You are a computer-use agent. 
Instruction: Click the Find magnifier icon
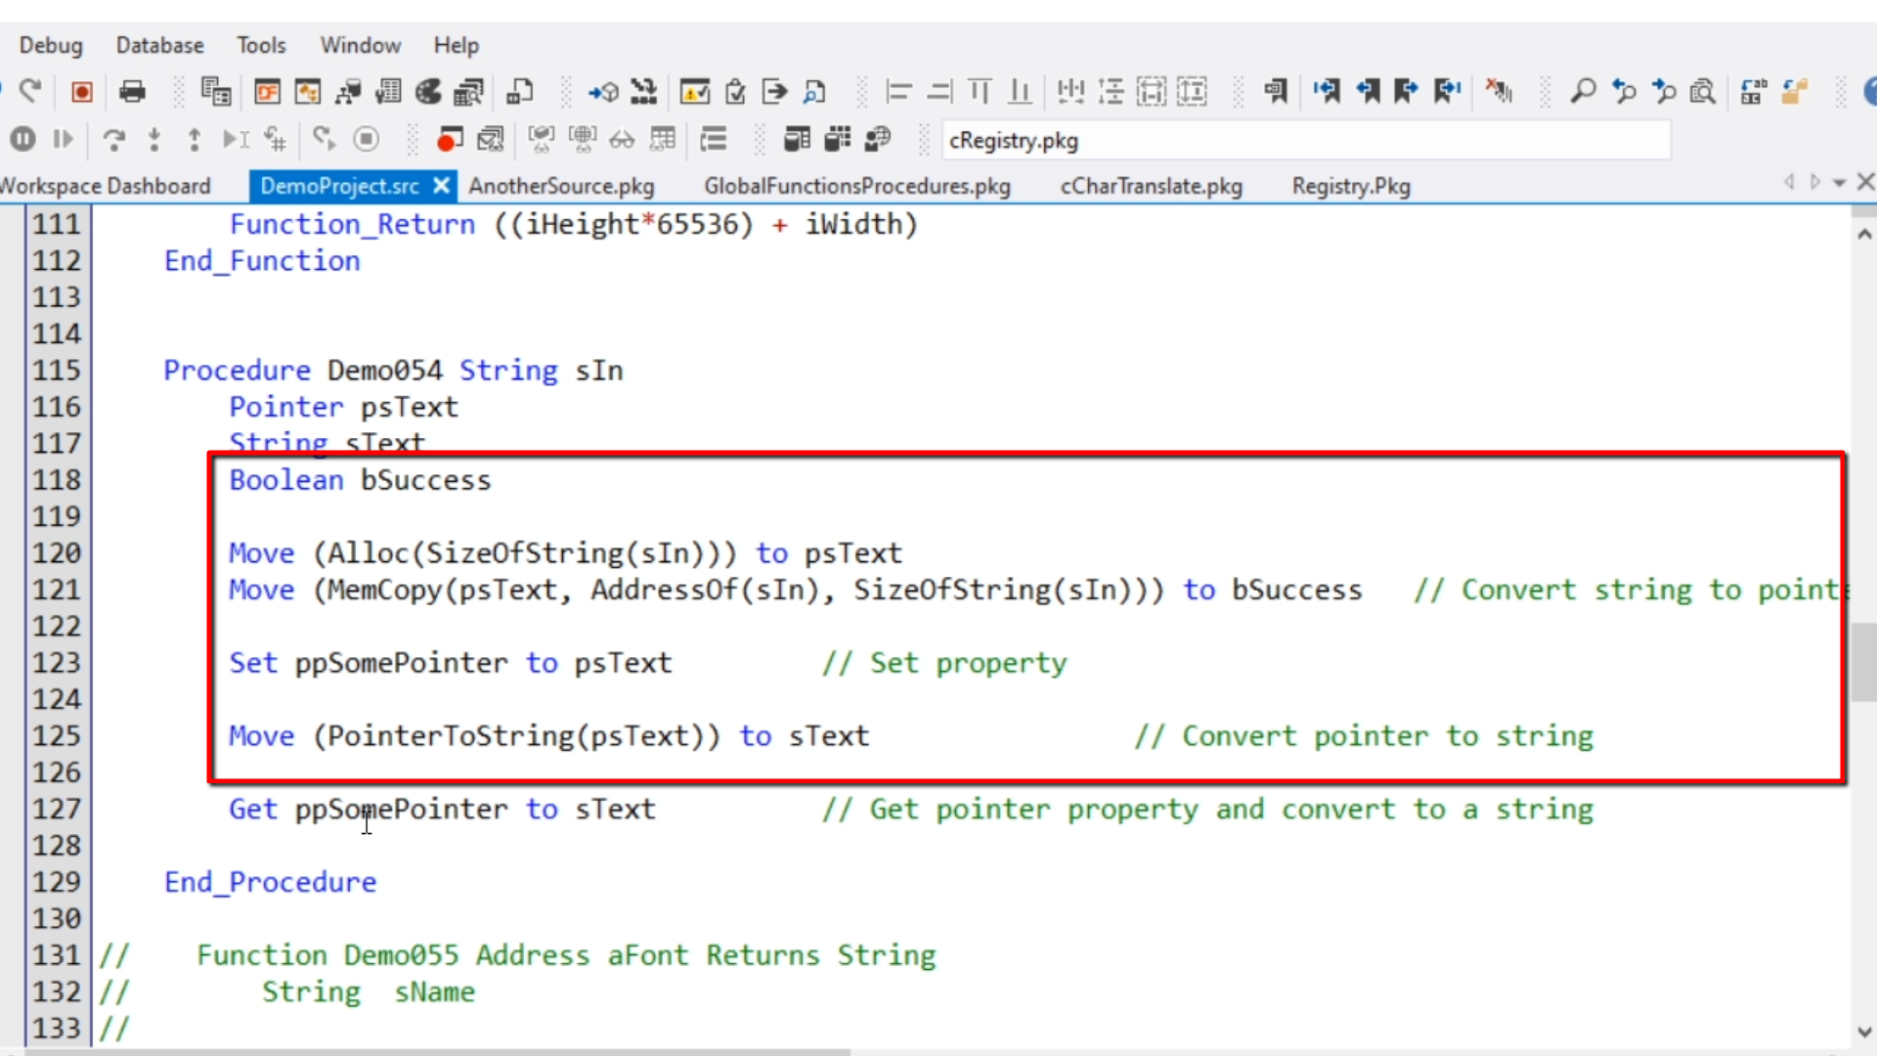(1583, 92)
